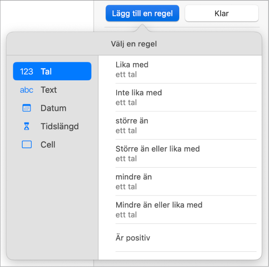
Task: Click the Välj en regel header
Action: tap(134, 44)
